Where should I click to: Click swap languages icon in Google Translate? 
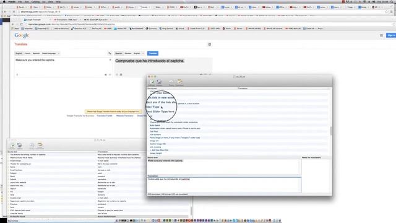click(110, 53)
